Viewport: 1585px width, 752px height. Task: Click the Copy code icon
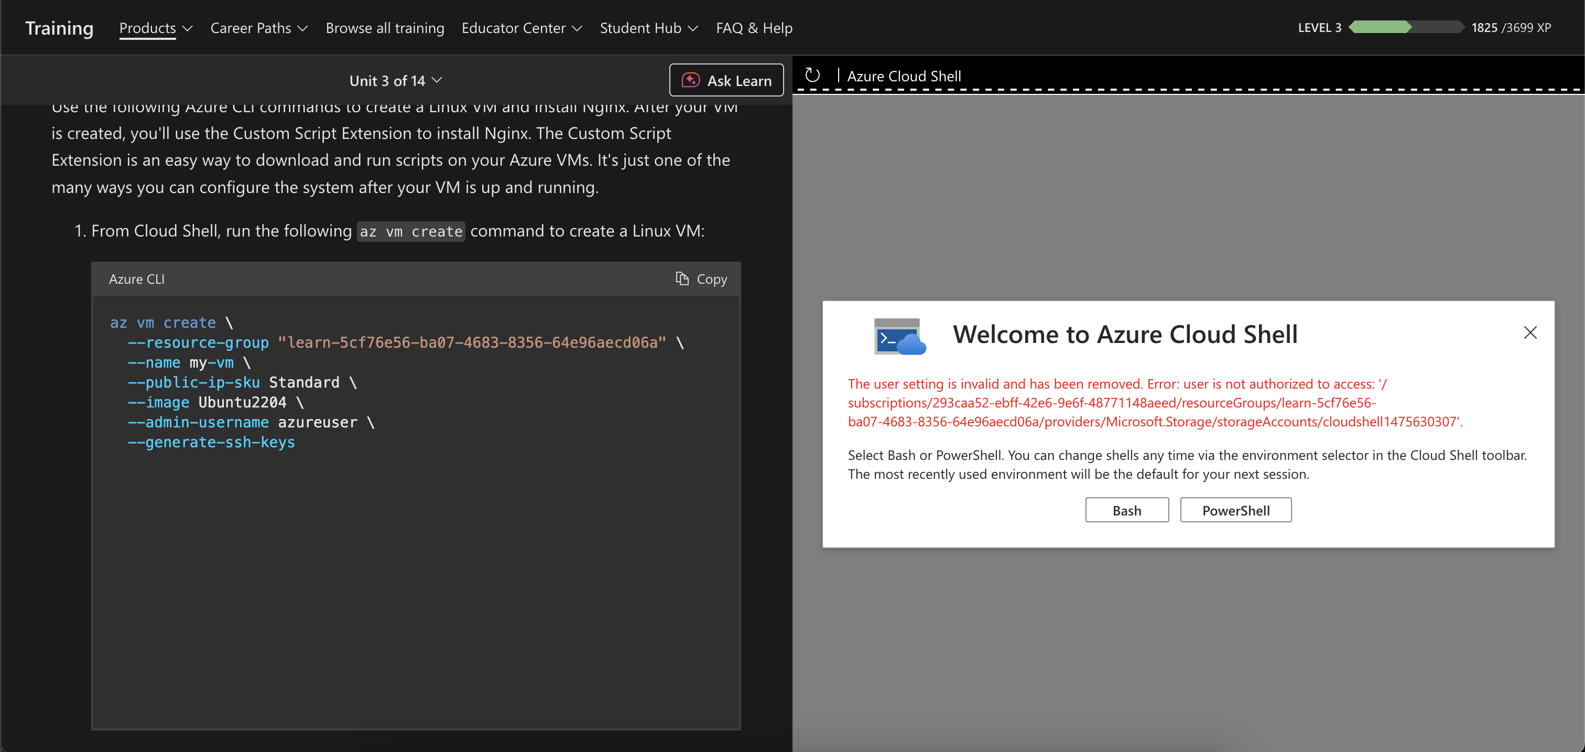coord(682,279)
